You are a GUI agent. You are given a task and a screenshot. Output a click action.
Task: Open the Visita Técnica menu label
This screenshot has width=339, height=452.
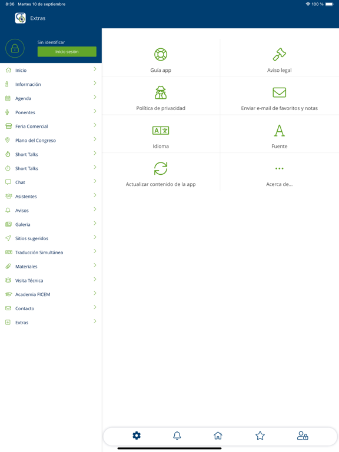[29, 281]
